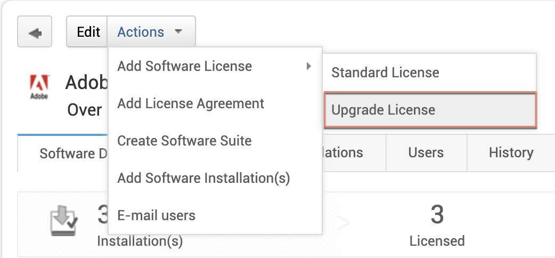Pick Standard License from submenu
555x258 pixels.
pos(385,72)
